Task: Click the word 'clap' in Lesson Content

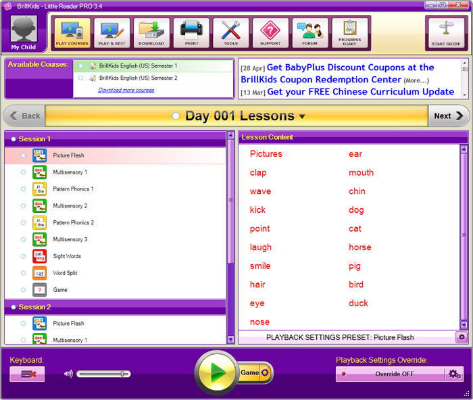Action: [x=258, y=173]
